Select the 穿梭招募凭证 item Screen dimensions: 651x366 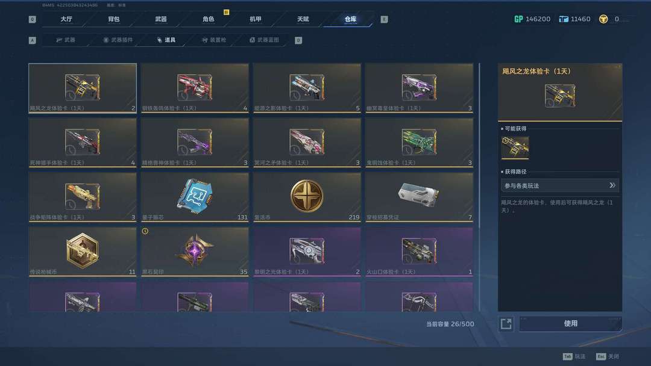[420, 197]
